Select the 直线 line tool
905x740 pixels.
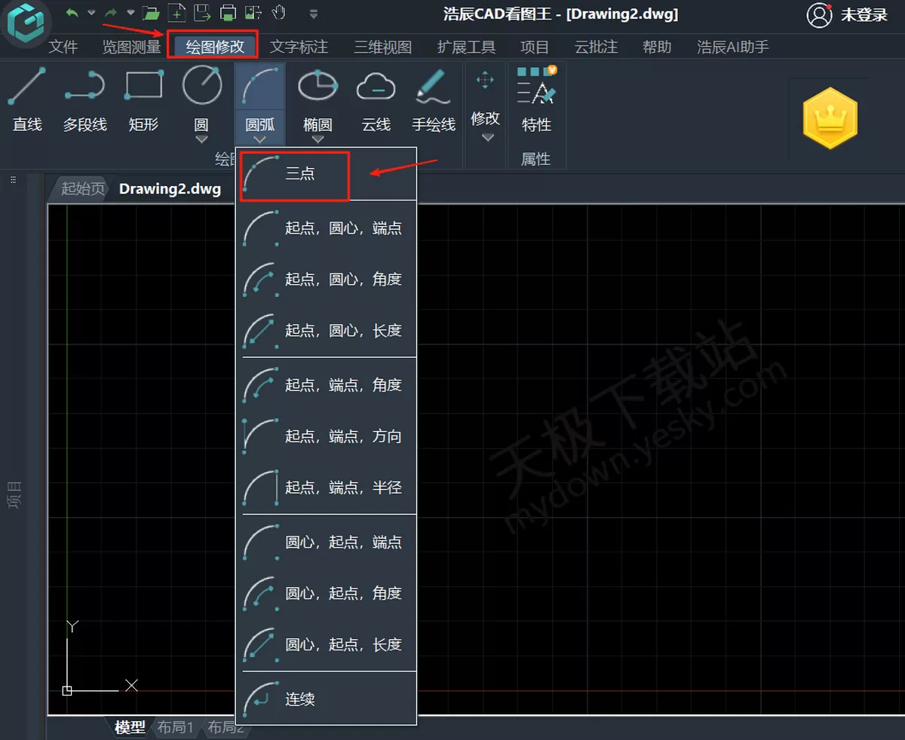(27, 99)
